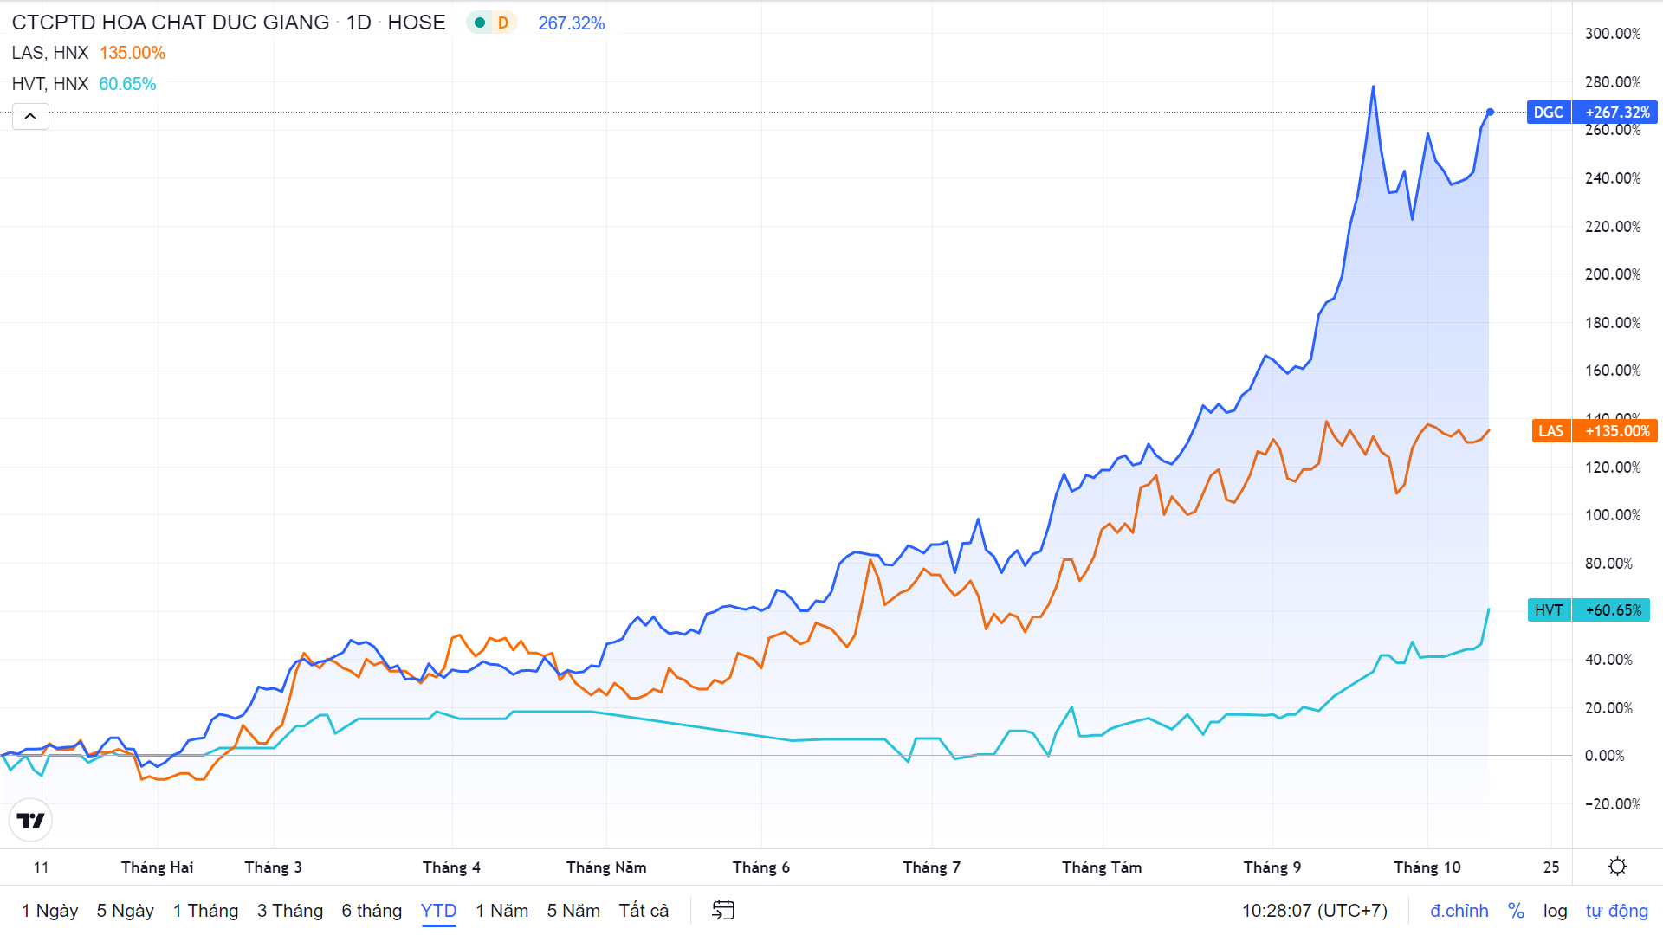This screenshot has height=935, width=1663.
Task: Switch to 6 tháng range
Action: (x=372, y=911)
